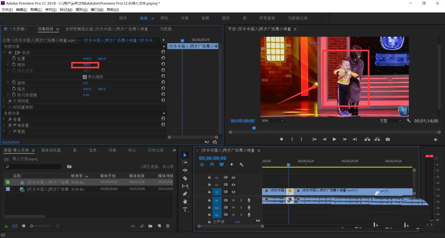This screenshot has height=238, width=445.
Task: Hide the V1 track with its eye icon
Action: coord(233,192)
